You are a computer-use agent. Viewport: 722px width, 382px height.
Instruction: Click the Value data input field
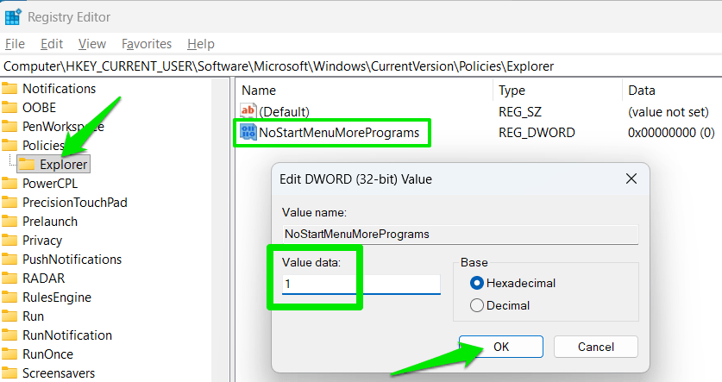tap(361, 284)
